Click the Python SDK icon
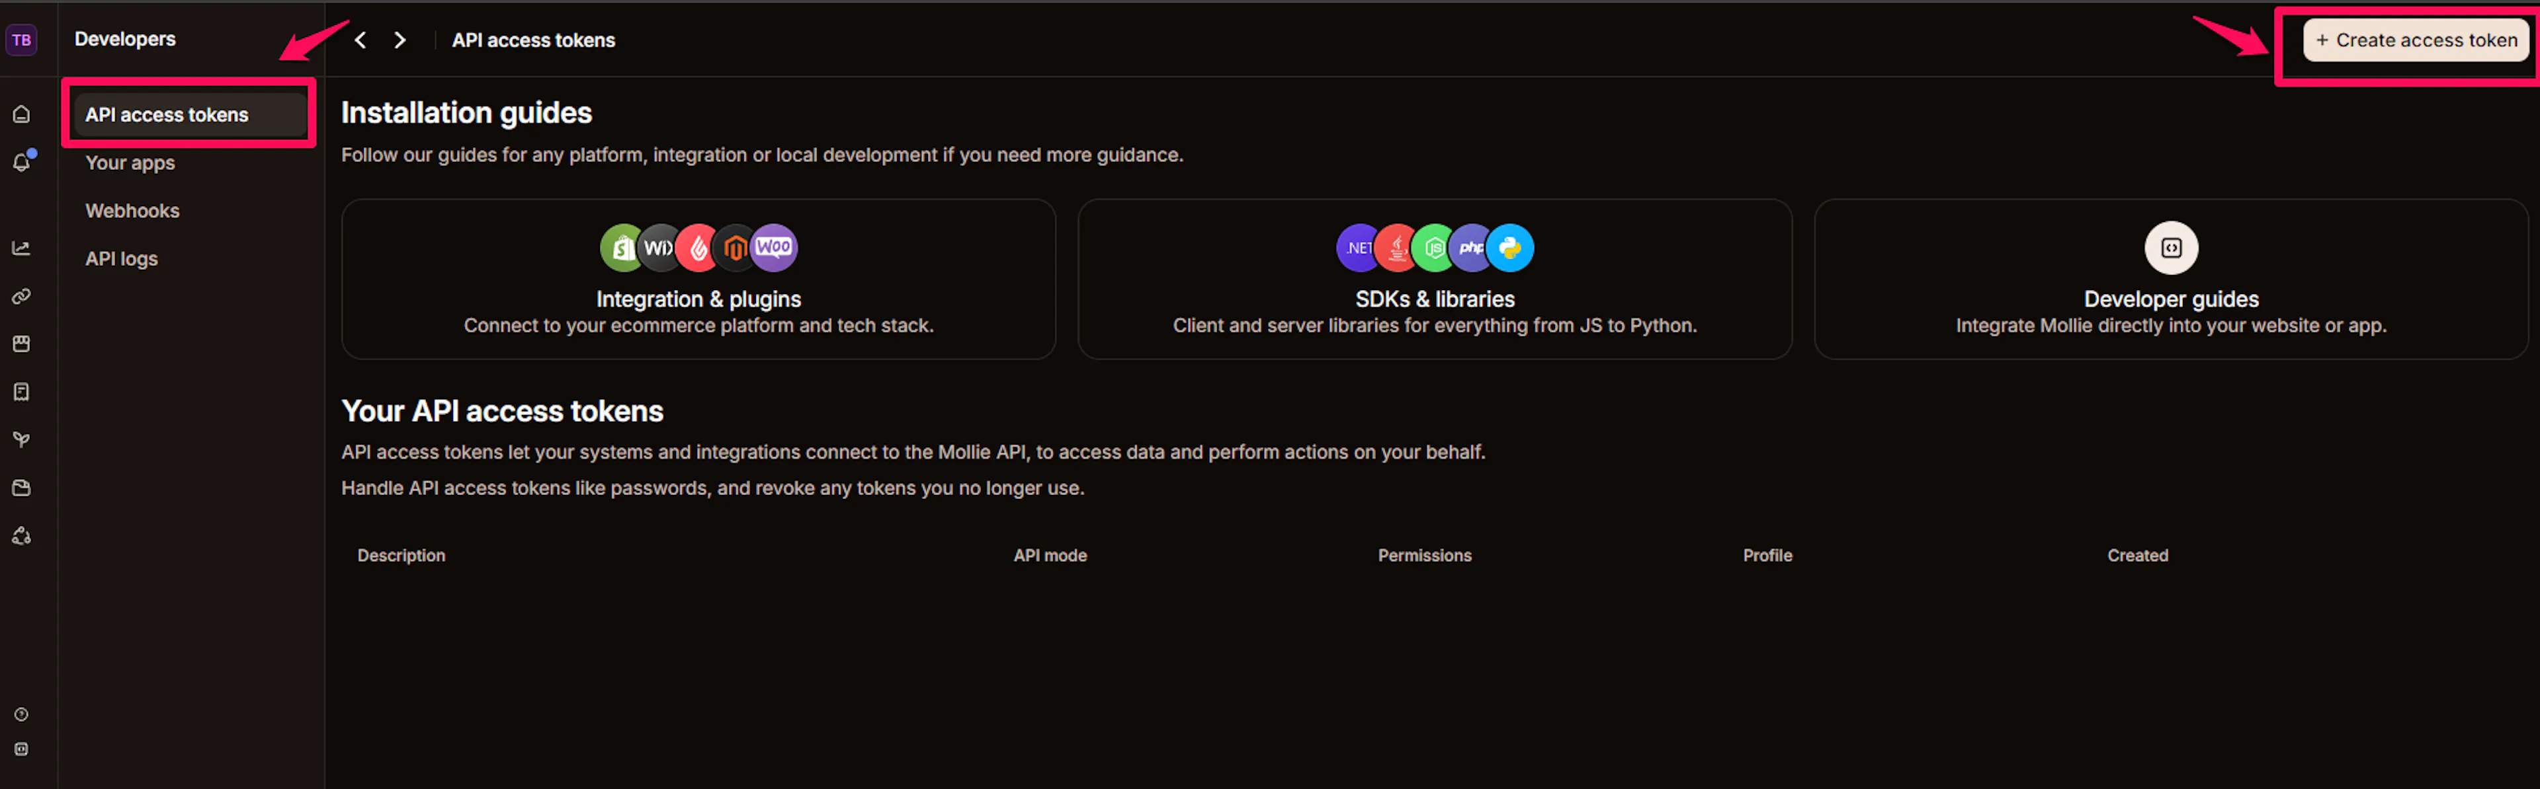This screenshot has height=789, width=2540. [x=1511, y=248]
